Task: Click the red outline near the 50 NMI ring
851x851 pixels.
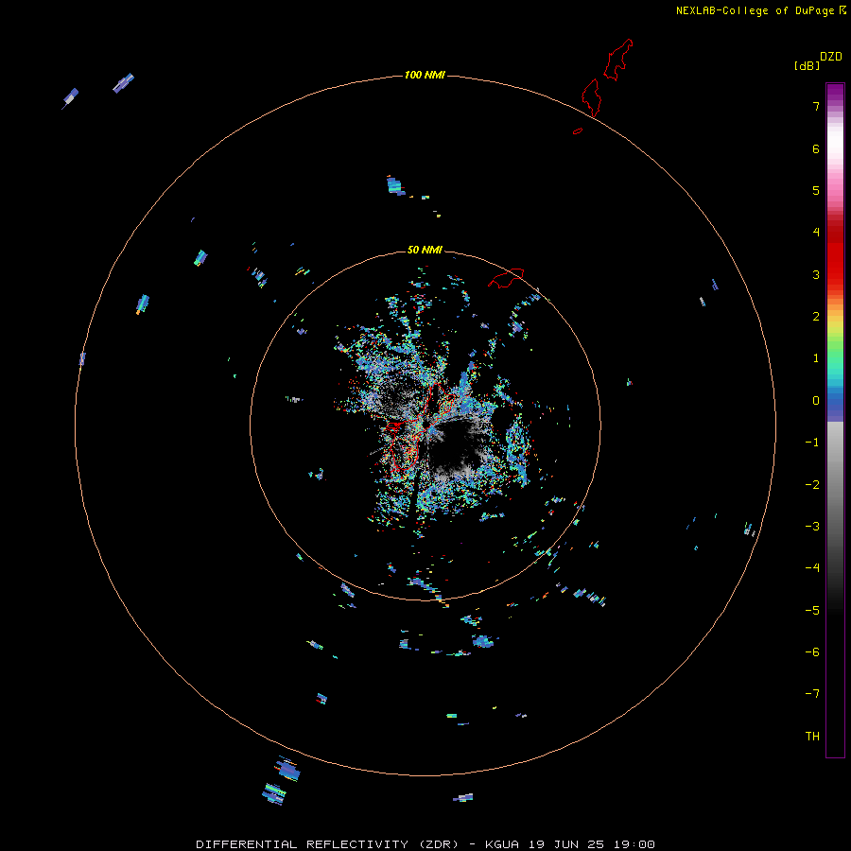Action: pos(506,277)
